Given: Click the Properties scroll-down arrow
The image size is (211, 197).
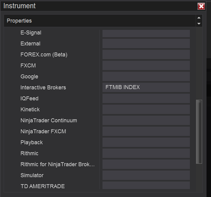Looking at the screenshot, I should coord(199,23).
